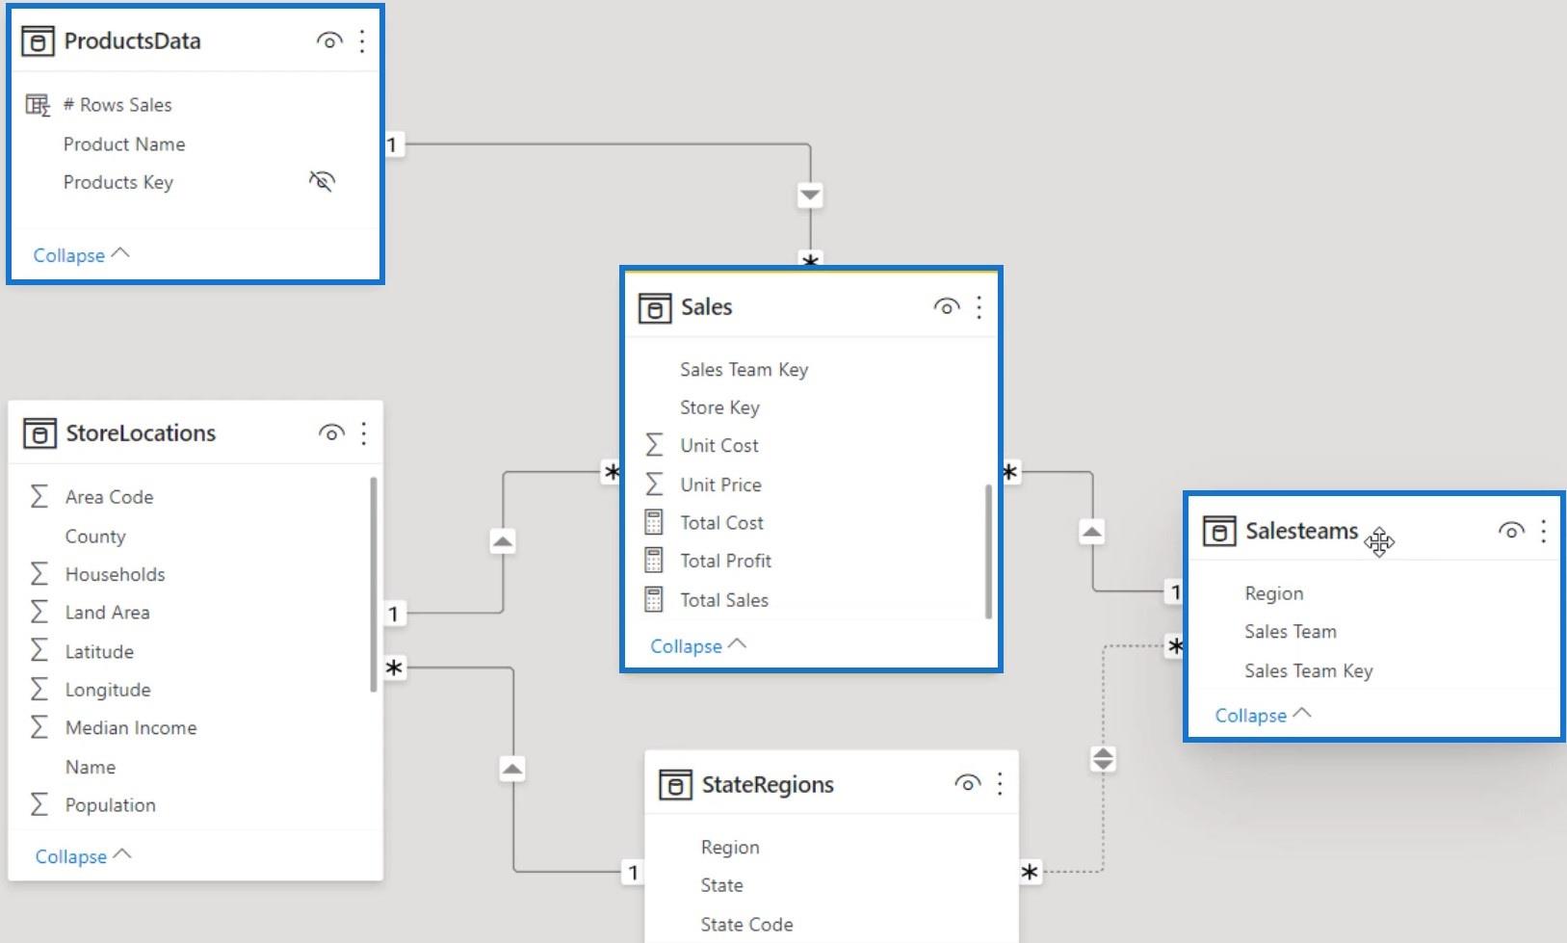This screenshot has height=943, width=1567.
Task: Click the # Rows Sales measure icon
Action: (x=38, y=105)
